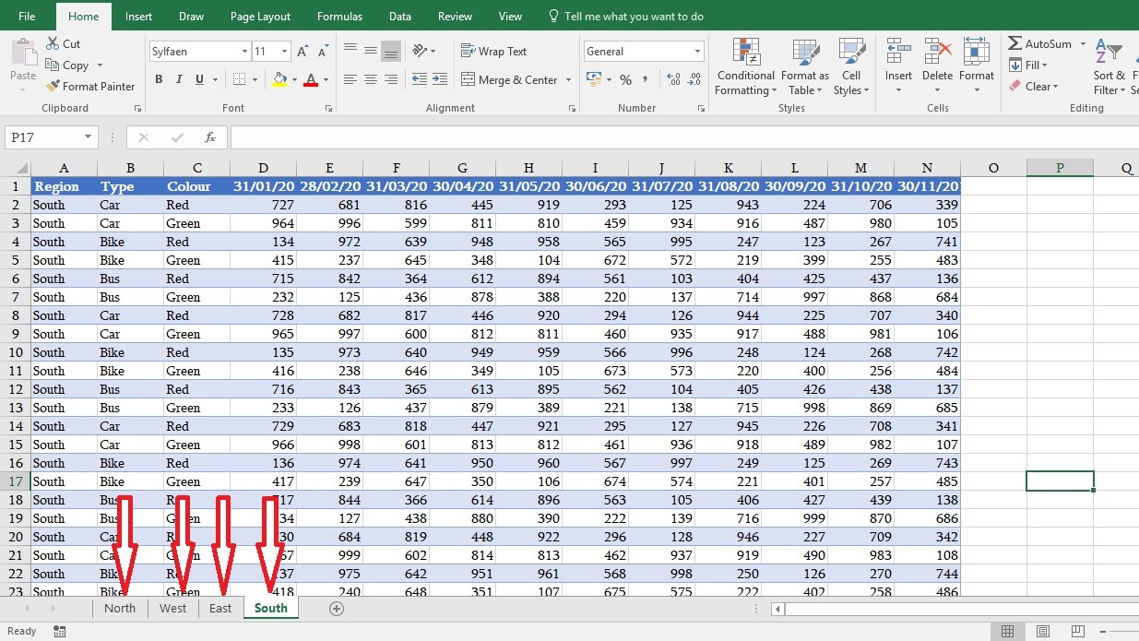
Task: Open the Review tab
Action: pos(455,17)
